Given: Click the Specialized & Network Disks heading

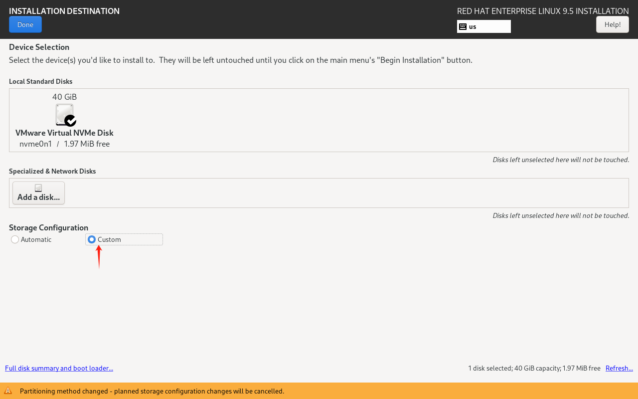Looking at the screenshot, I should (x=52, y=171).
